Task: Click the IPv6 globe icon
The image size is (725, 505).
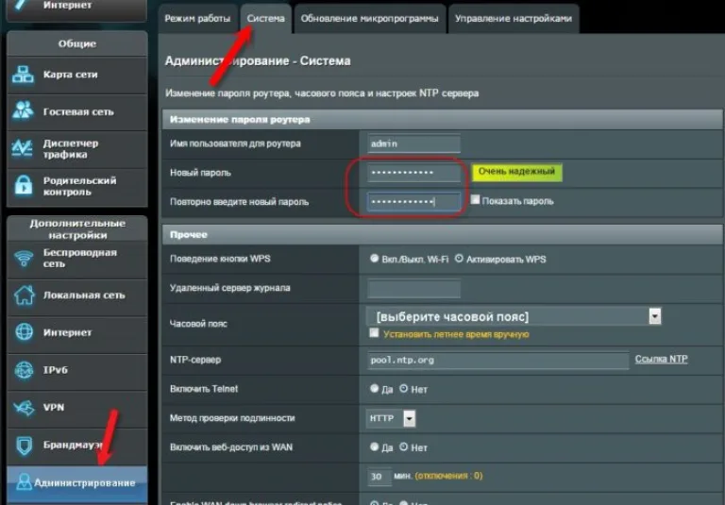Action: (24, 370)
